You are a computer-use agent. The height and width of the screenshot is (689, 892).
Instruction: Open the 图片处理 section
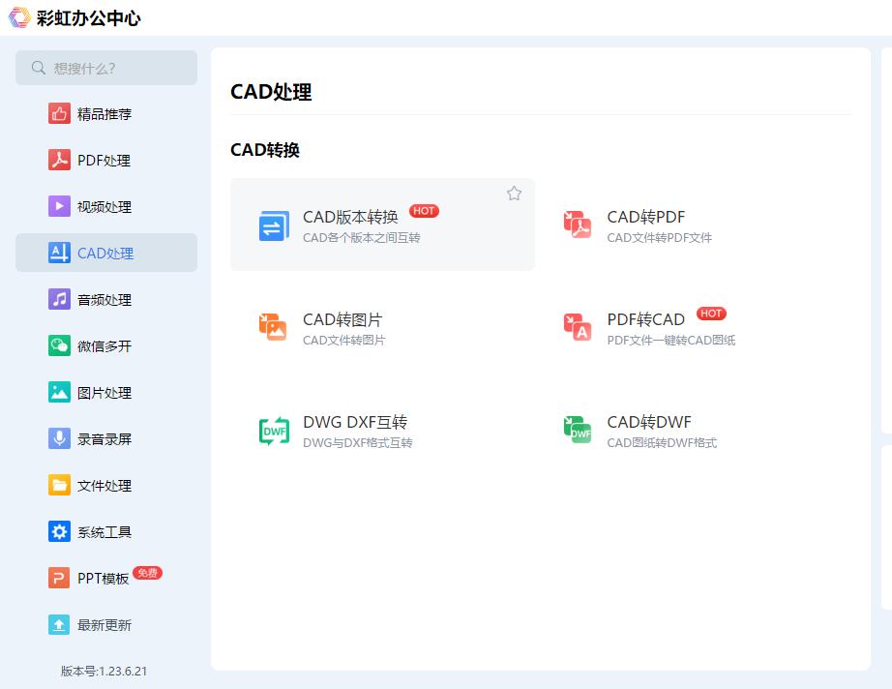tap(102, 392)
